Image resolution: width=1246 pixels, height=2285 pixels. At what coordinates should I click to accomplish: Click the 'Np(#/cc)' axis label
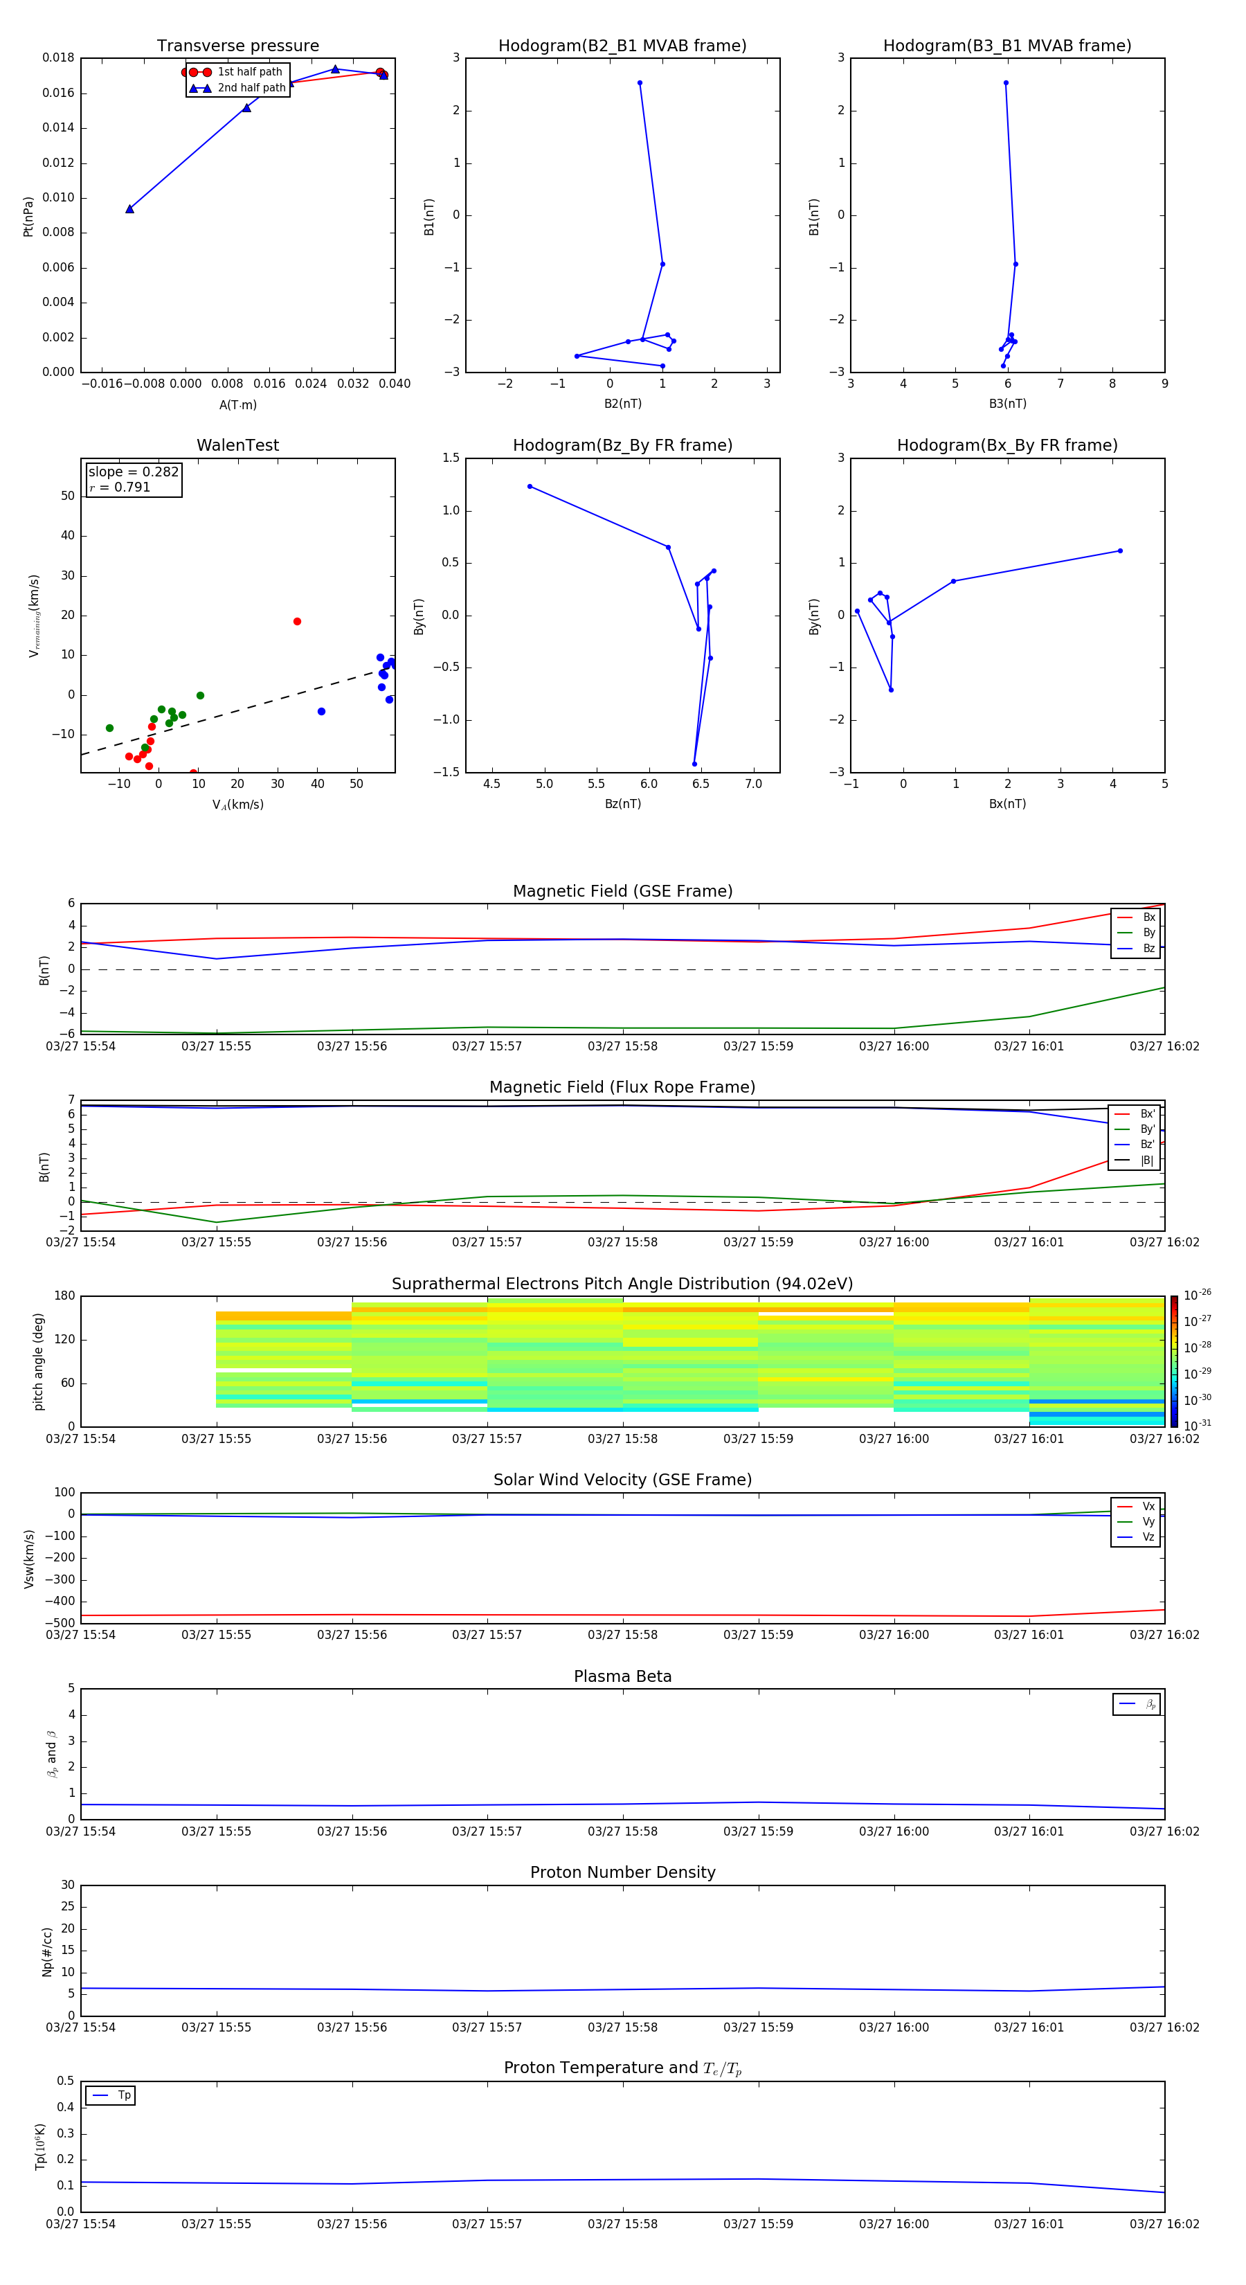click(47, 1951)
